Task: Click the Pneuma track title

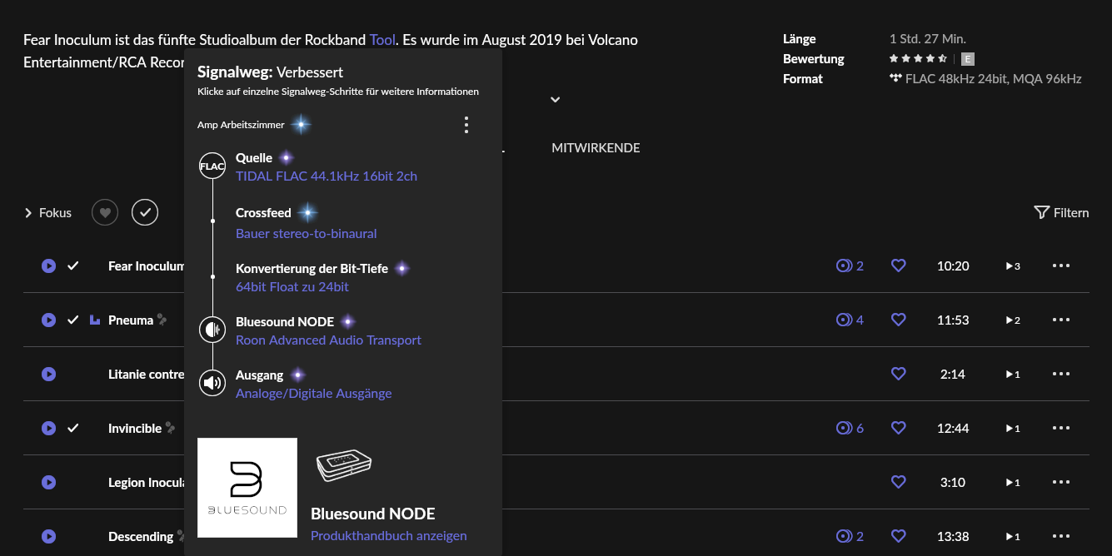Action: (131, 320)
